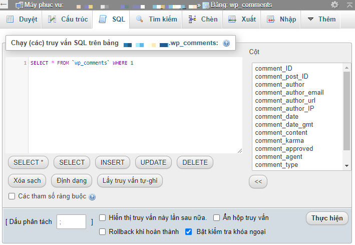The image size is (355, 245).
Task: Check Rollback khi hoàn thành option
Action: click(x=103, y=232)
